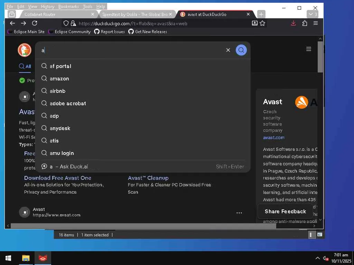Click the Ask Duck.ai chat icon
The image size is (354, 265).
click(44, 166)
